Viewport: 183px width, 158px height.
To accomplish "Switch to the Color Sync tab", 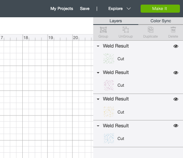I will (x=161, y=21).
